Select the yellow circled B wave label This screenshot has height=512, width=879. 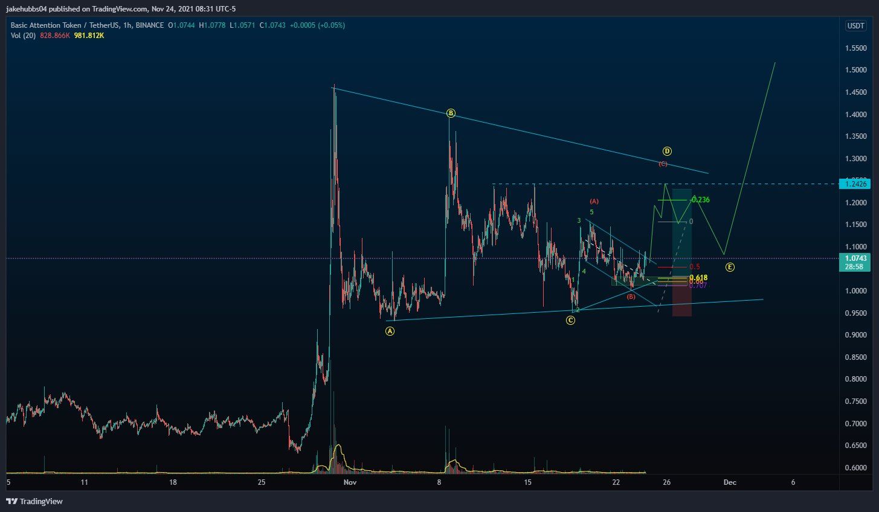pos(451,113)
